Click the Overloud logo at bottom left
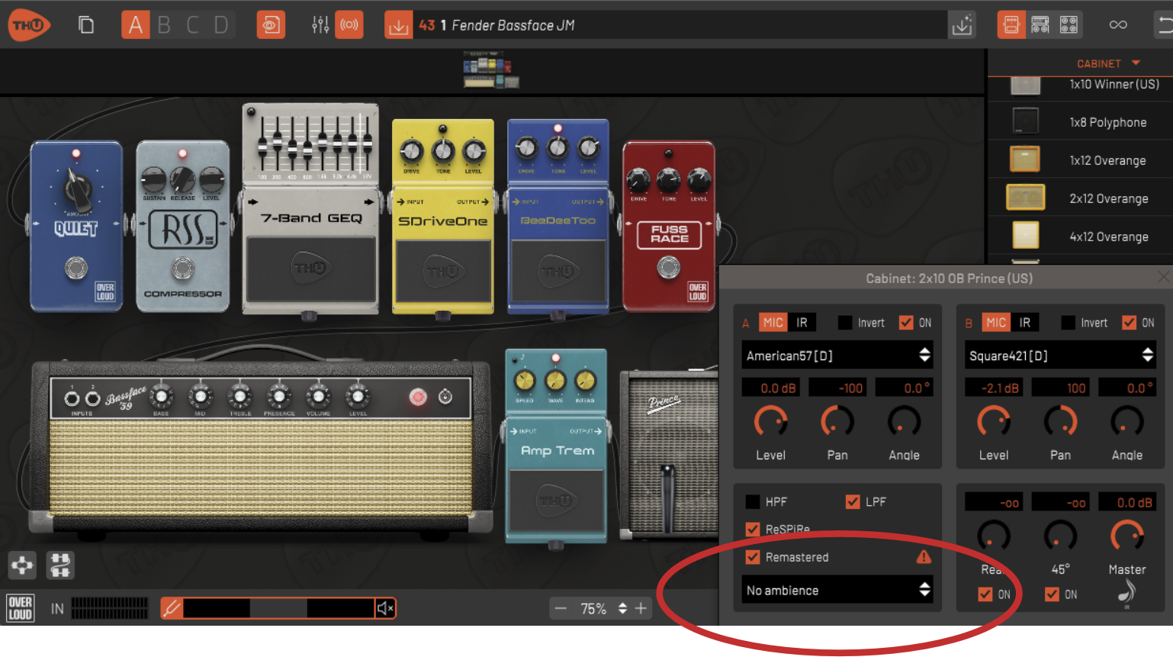The width and height of the screenshot is (1173, 657). pyautogui.click(x=20, y=608)
